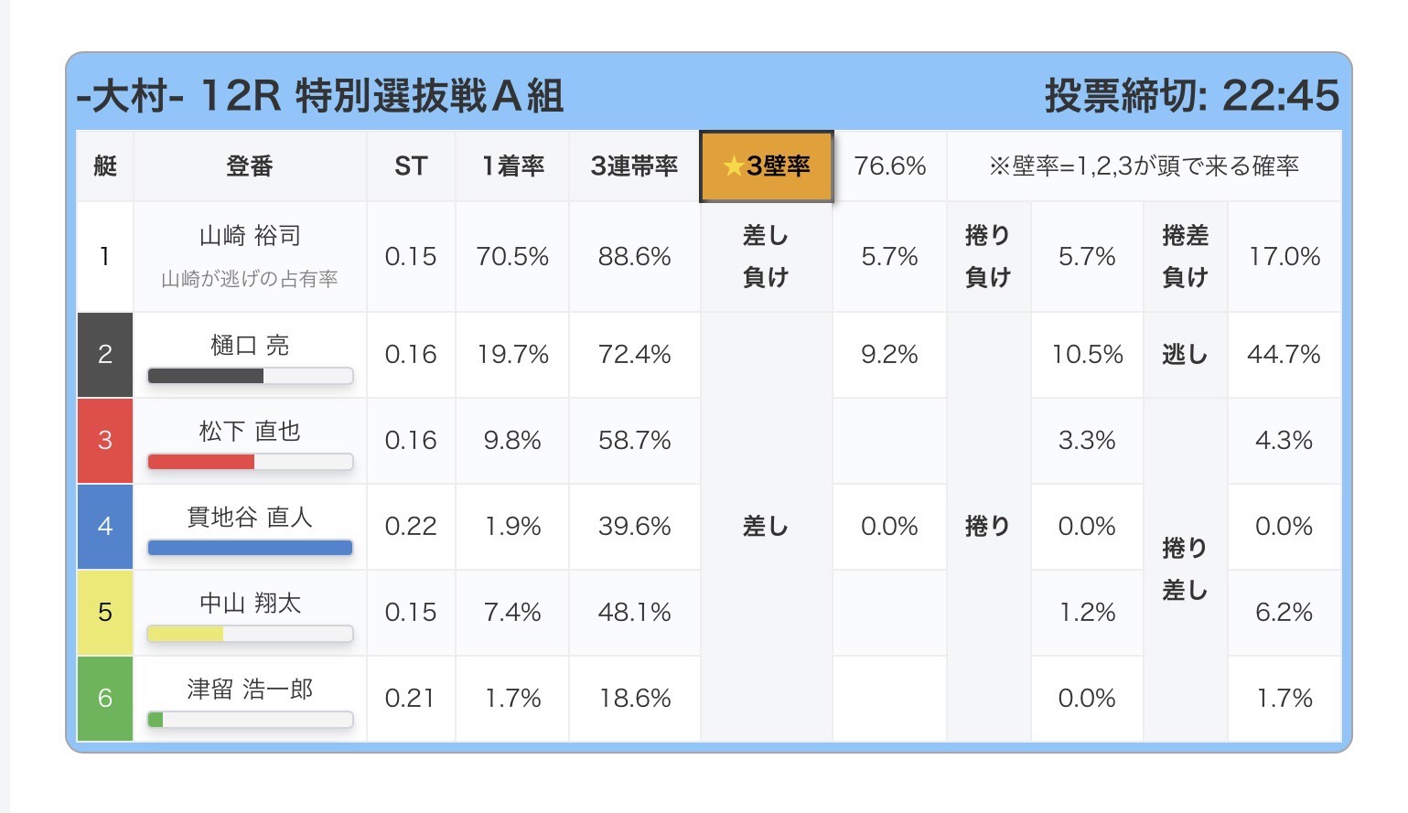Click racer name 樋口 亮
The height and width of the screenshot is (813, 1408).
(250, 346)
